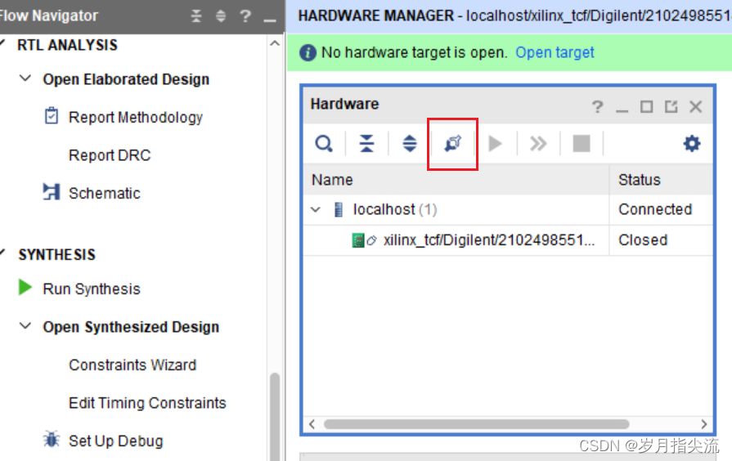Click the Schematic icon
This screenshot has width=732, height=461.
coord(52,192)
